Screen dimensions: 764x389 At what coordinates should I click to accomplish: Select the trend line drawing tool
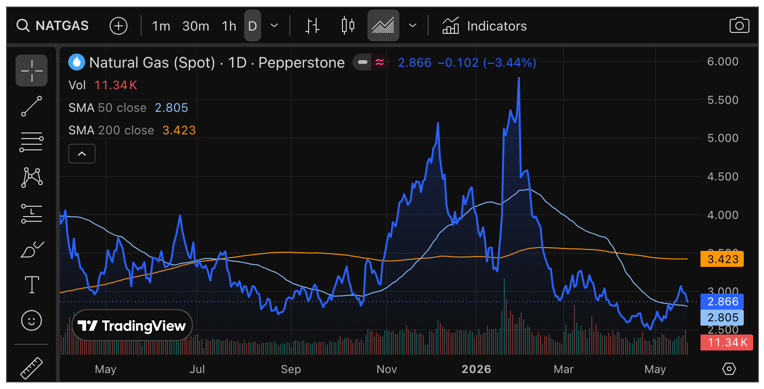32,106
